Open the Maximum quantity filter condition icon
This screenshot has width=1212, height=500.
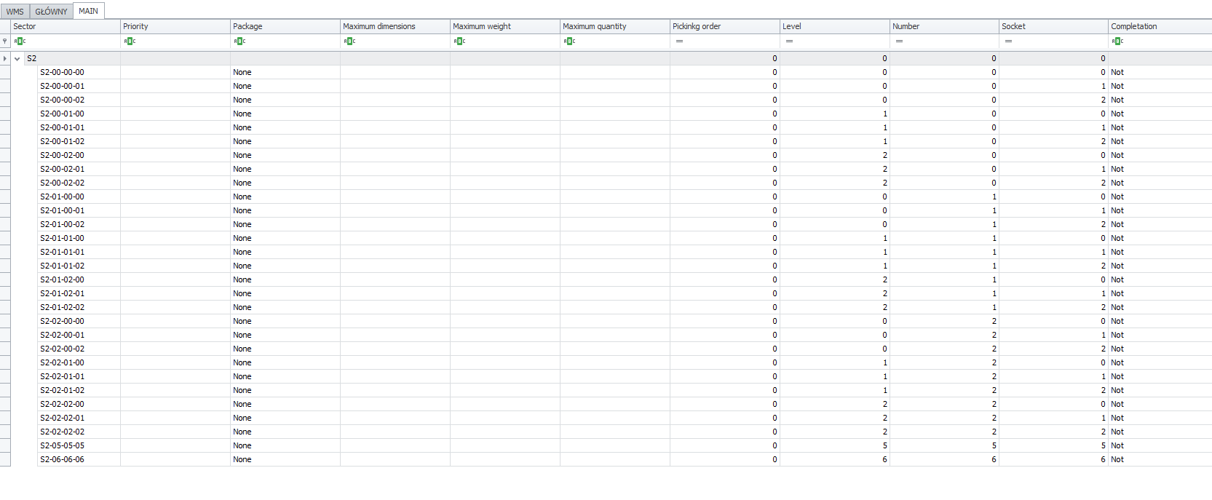569,41
